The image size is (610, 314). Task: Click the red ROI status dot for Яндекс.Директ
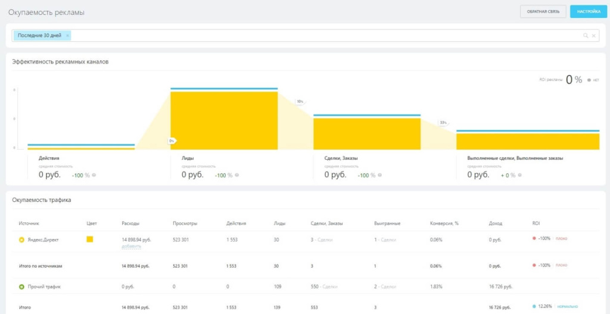534,239
